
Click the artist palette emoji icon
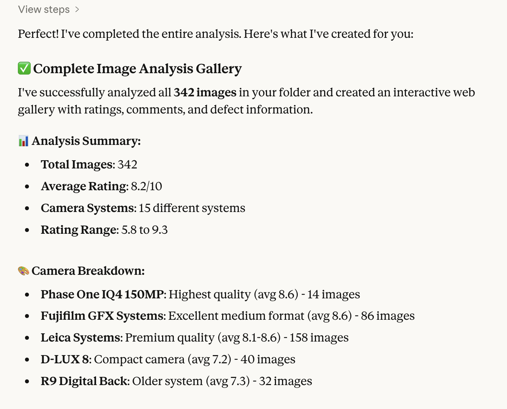(x=24, y=271)
